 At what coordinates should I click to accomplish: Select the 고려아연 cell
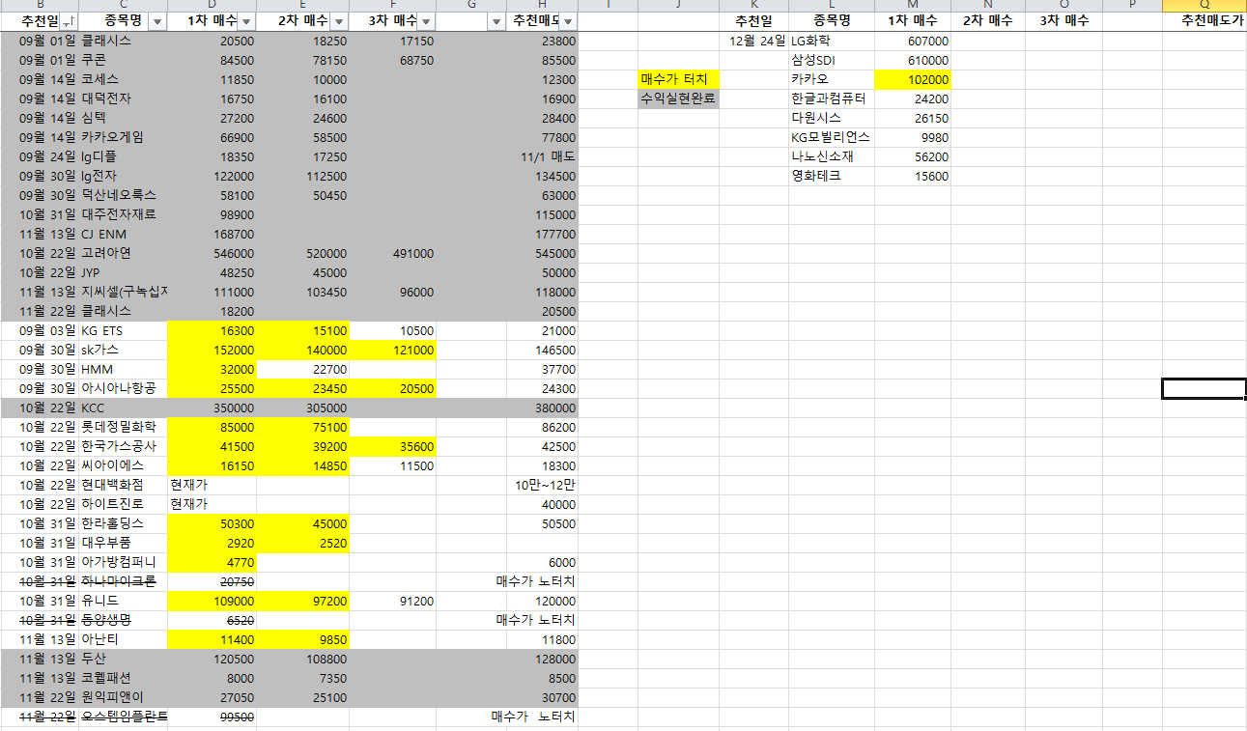tap(123, 253)
